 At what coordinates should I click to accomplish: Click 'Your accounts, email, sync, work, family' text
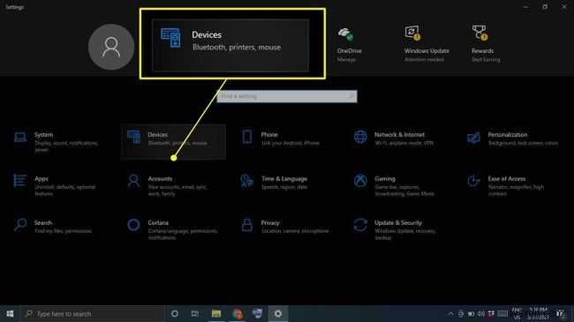[177, 190]
